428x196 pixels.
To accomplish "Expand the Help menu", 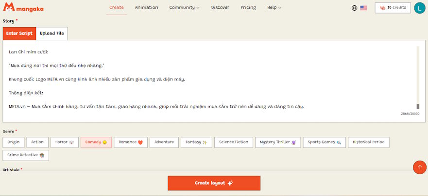I will pos(274,8).
